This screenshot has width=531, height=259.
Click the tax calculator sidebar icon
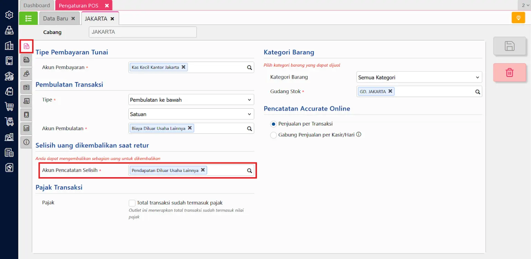pyautogui.click(x=9, y=152)
